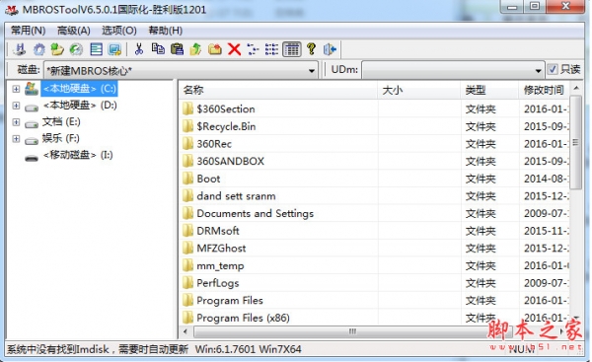Open the 帮助(H) menu
Screen dimensions: 592x362
coord(166,31)
